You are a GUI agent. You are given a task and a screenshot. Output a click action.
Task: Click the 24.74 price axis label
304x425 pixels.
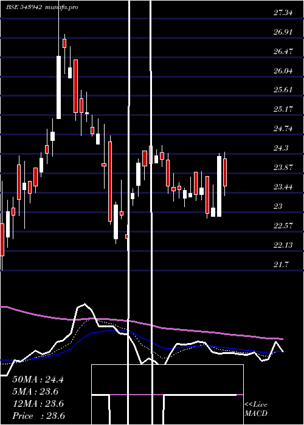click(283, 129)
